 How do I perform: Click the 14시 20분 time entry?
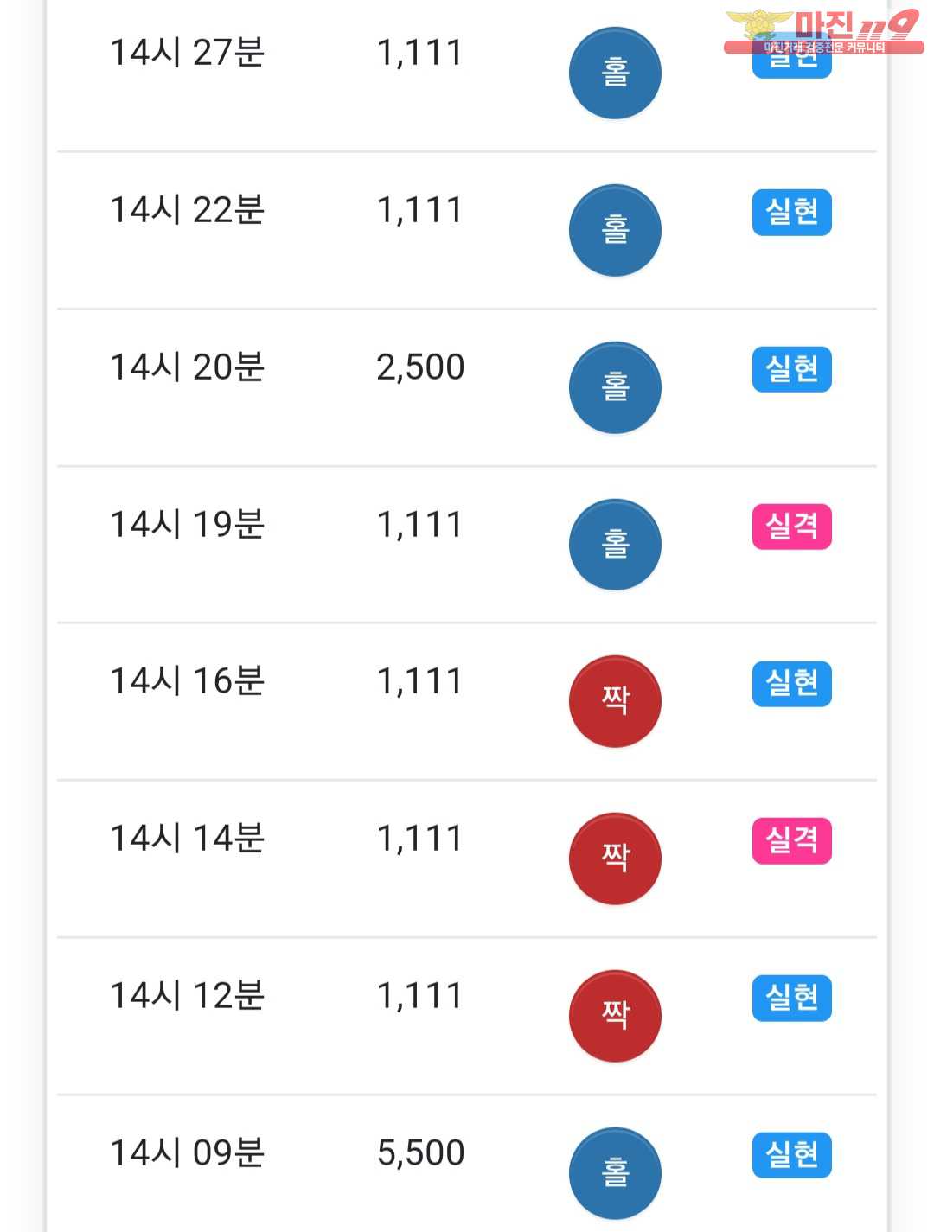pyautogui.click(x=187, y=367)
